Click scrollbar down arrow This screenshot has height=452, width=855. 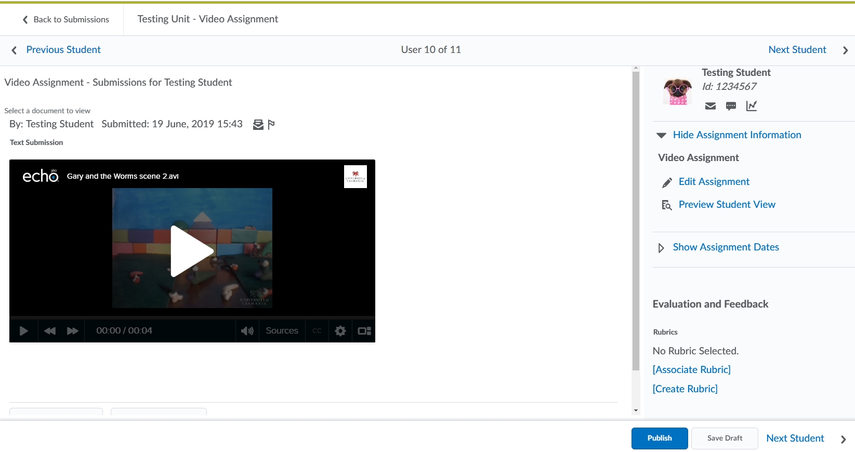pyautogui.click(x=636, y=410)
